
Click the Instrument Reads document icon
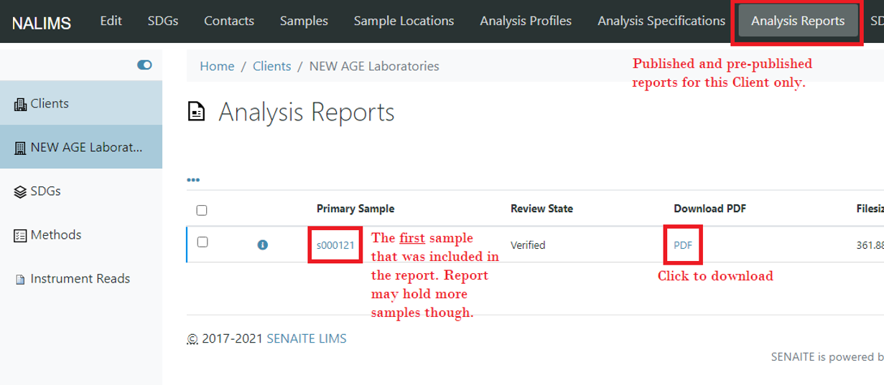[x=20, y=280]
